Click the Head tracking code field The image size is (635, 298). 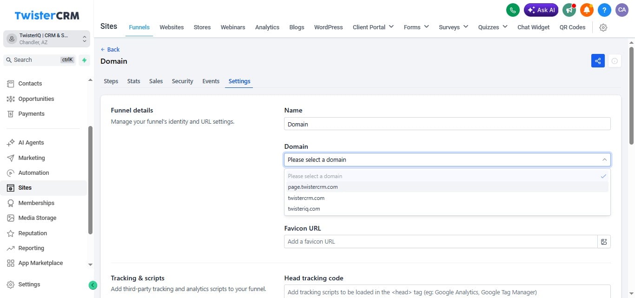(x=447, y=291)
